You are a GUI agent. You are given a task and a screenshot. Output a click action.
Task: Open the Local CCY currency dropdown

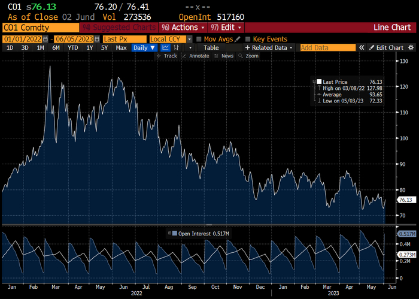click(x=190, y=39)
